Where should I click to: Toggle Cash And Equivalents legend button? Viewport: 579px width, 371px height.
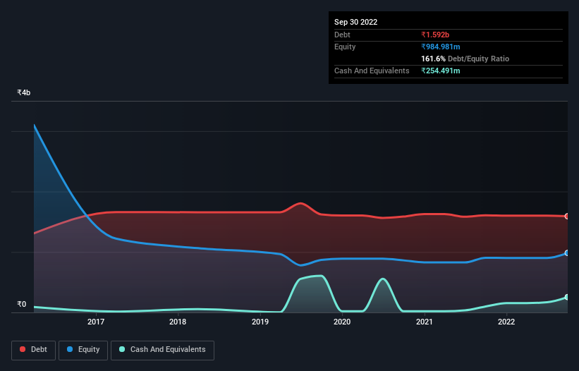tap(162, 350)
